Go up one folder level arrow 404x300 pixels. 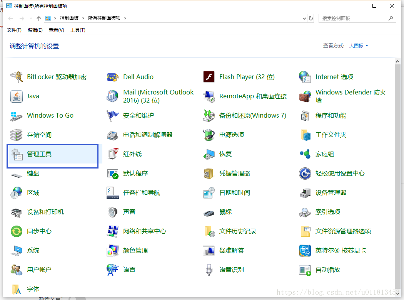[38, 19]
